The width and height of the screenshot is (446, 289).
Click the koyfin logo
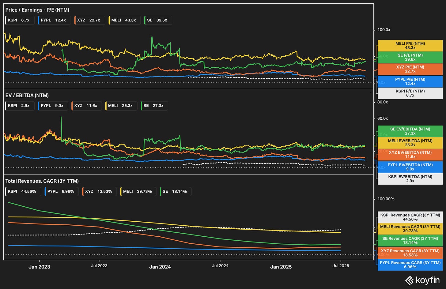[x=422, y=280]
